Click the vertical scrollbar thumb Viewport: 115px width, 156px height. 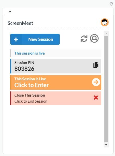point(106,89)
